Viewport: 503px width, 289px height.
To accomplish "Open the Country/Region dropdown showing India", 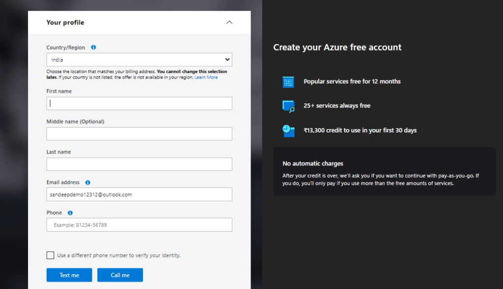I will coord(139,59).
